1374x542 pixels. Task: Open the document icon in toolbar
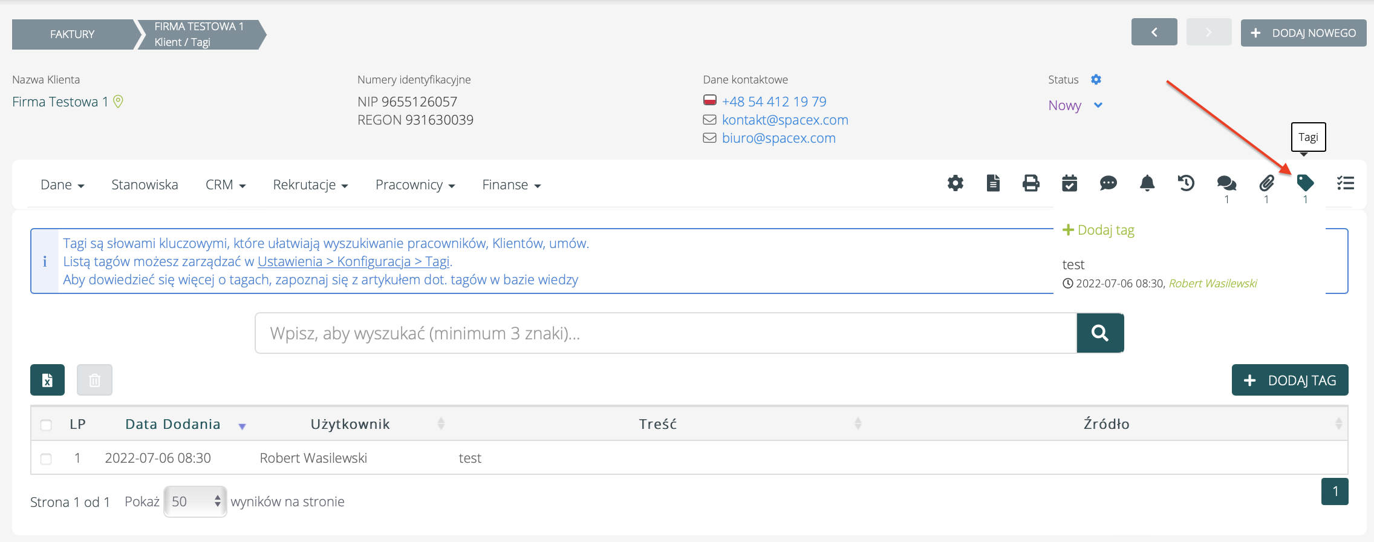coord(993,183)
